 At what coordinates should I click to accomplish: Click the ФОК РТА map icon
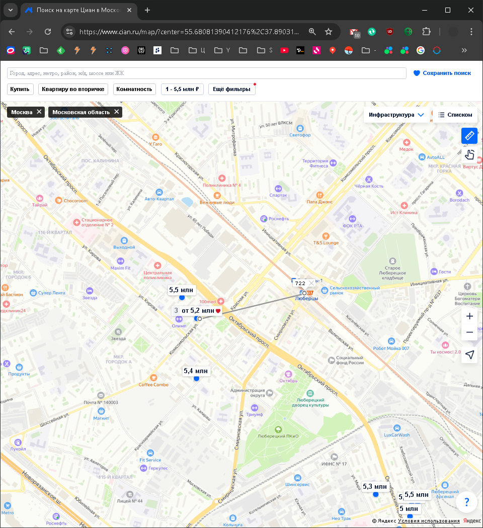coord(352,219)
